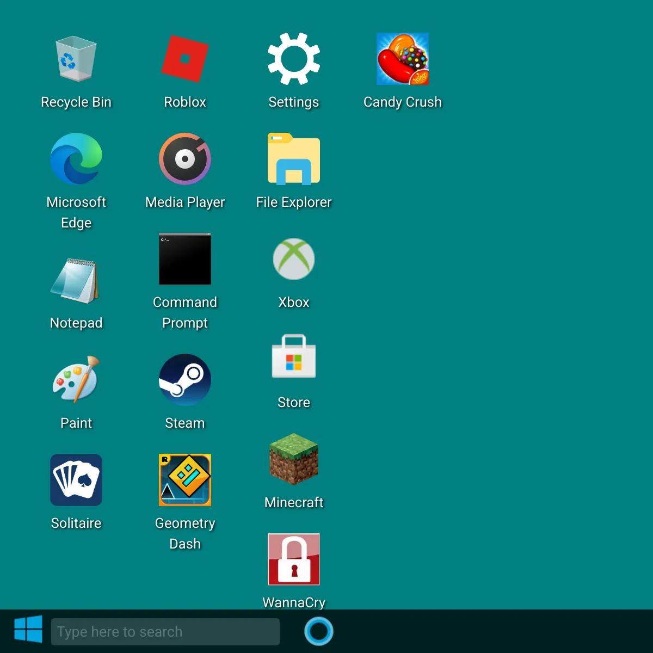This screenshot has width=653, height=653.
Task: Focus the 'Type here to search' box
Action: 165,632
